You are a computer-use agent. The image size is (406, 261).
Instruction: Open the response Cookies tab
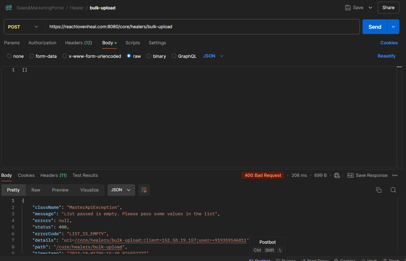tap(26, 175)
